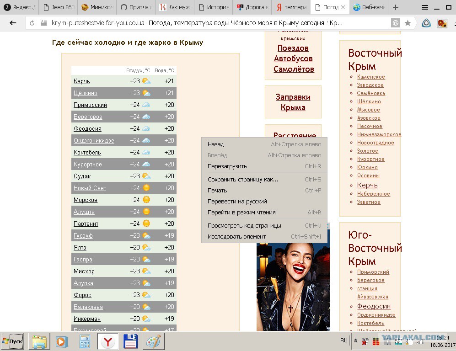Open the Коктебель link in weather table
The height and width of the screenshot is (351, 456).
pos(87,153)
